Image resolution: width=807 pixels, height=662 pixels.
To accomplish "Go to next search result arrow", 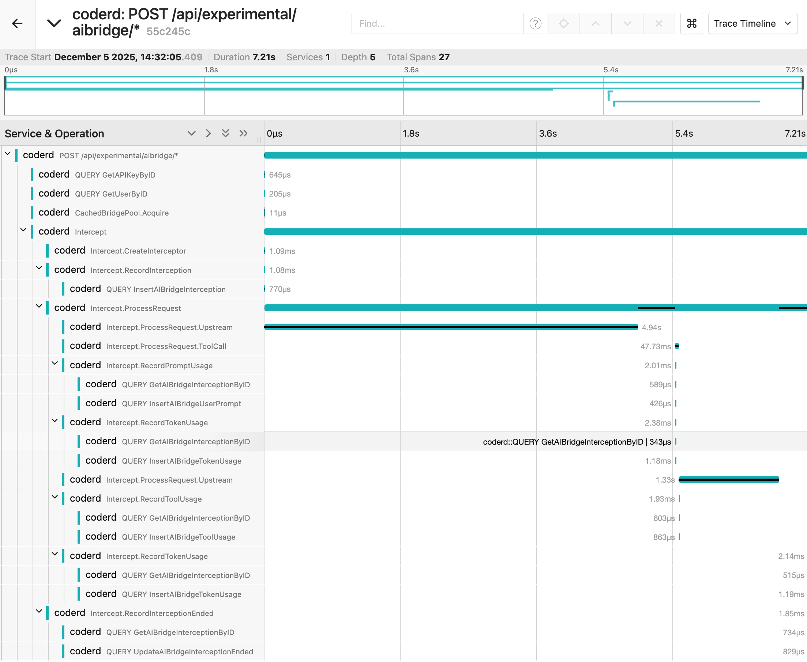I will 627,24.
